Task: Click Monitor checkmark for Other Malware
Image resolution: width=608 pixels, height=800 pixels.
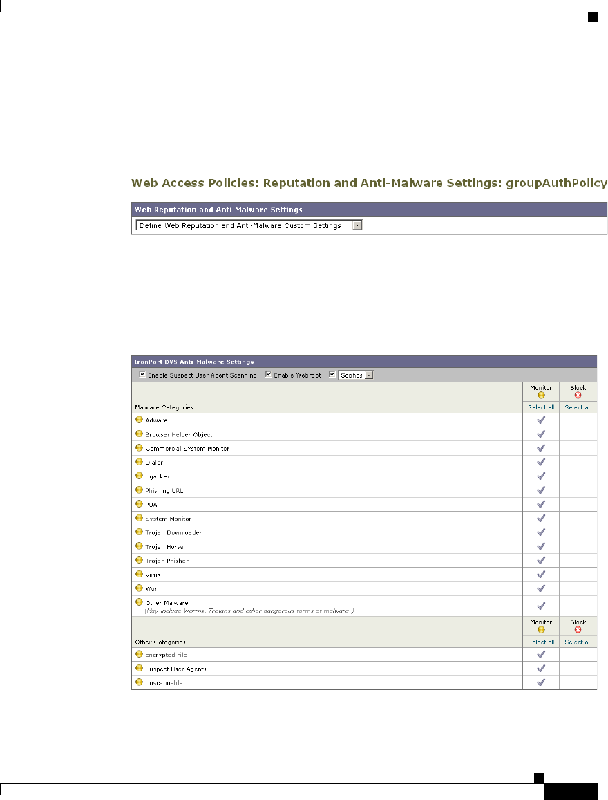Action: (x=541, y=606)
